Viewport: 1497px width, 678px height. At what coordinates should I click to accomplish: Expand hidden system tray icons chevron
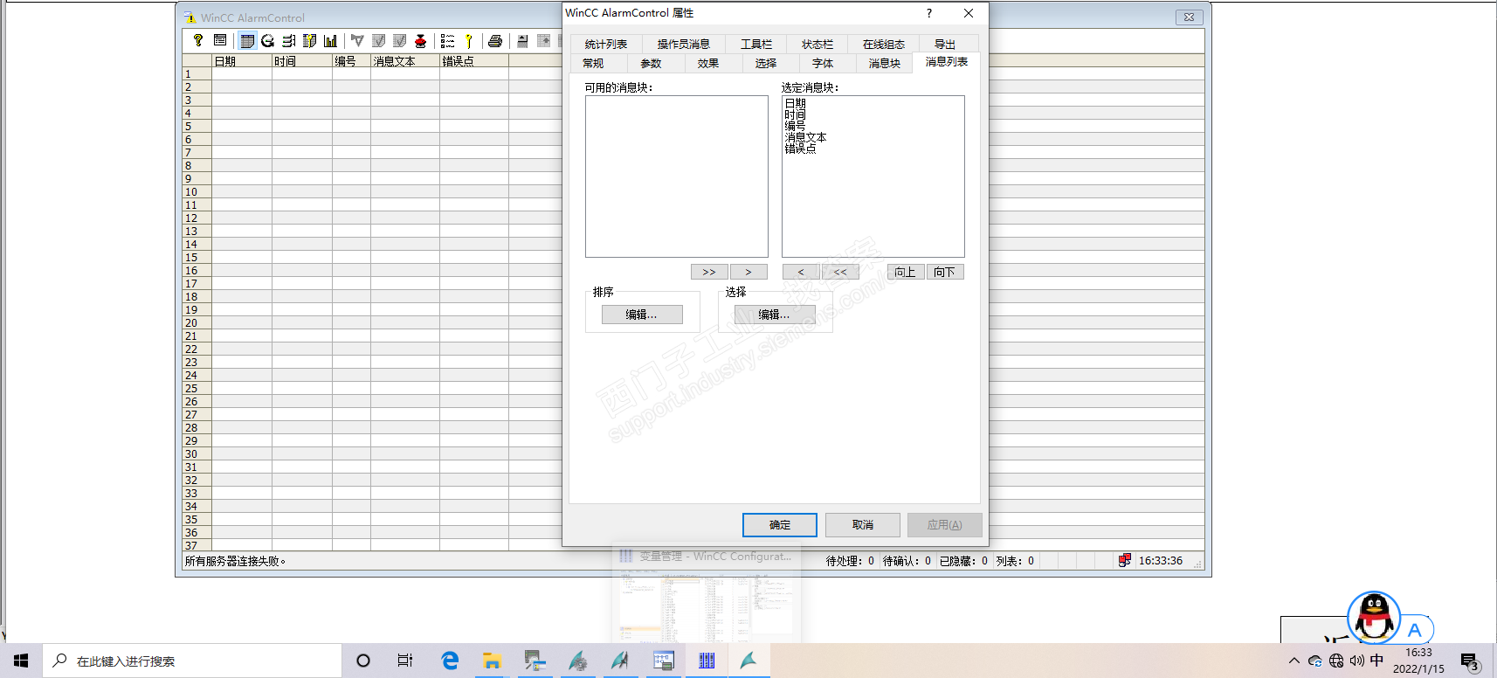point(1294,661)
